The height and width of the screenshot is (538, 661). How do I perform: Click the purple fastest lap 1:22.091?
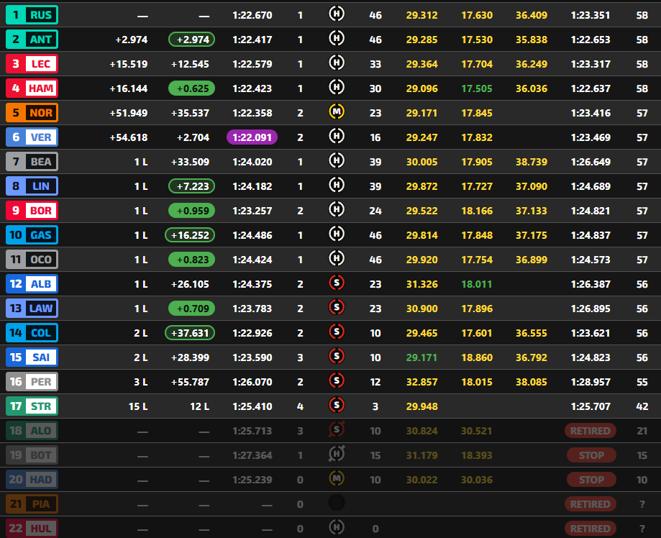point(252,137)
